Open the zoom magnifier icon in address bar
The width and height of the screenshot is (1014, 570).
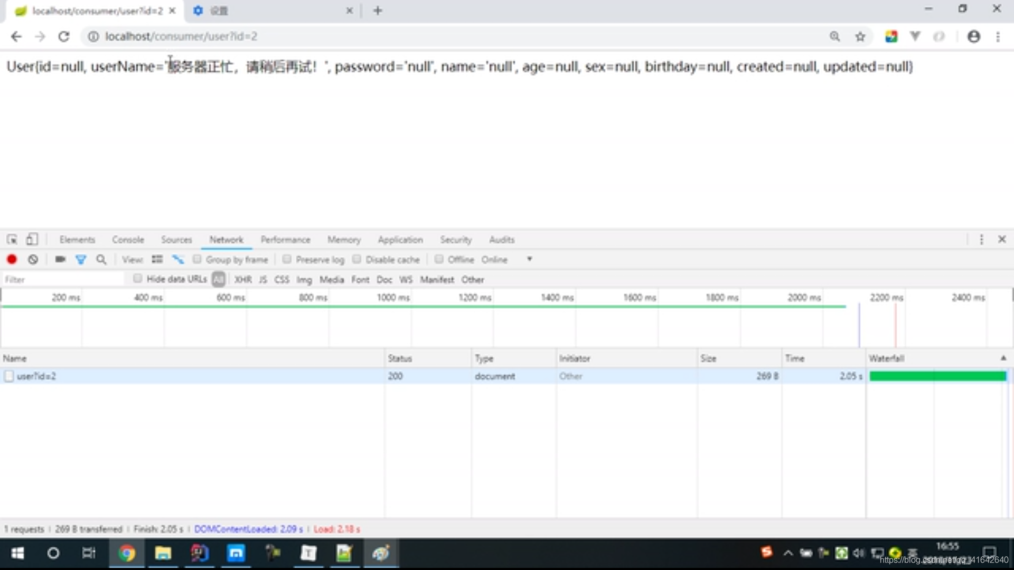pos(834,36)
